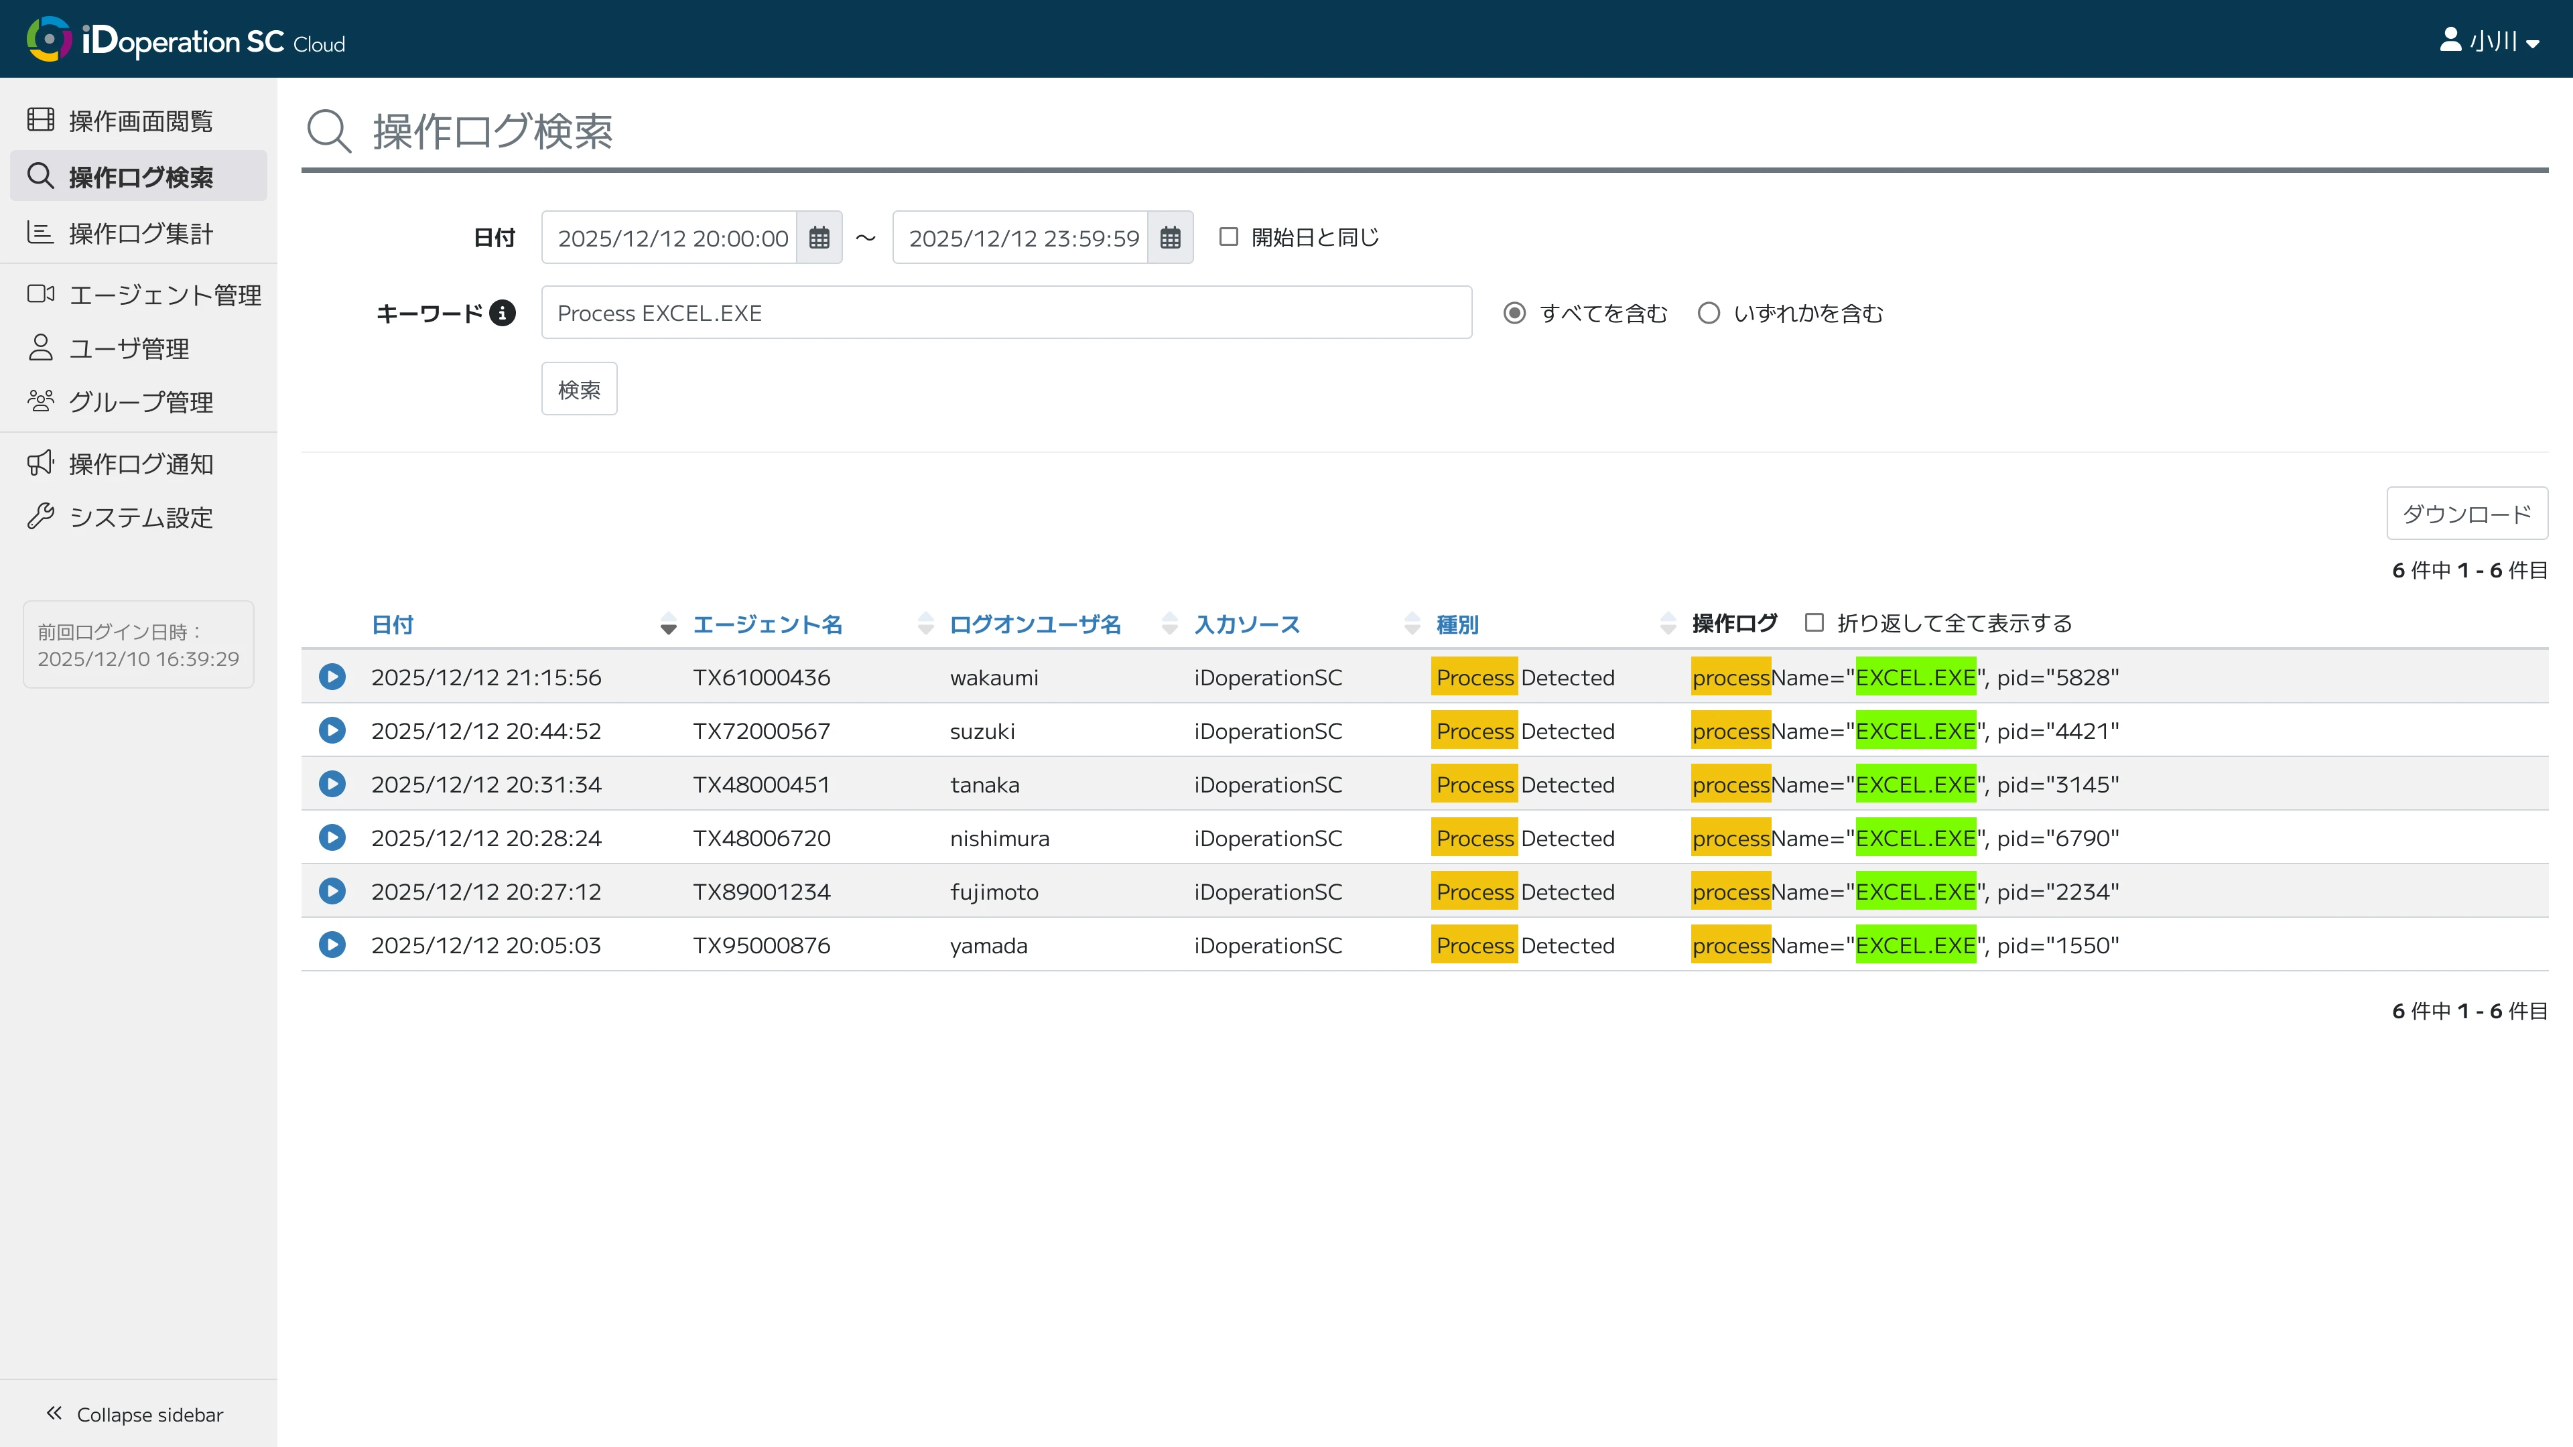Play the wakaumi log entry recording

(x=332, y=677)
